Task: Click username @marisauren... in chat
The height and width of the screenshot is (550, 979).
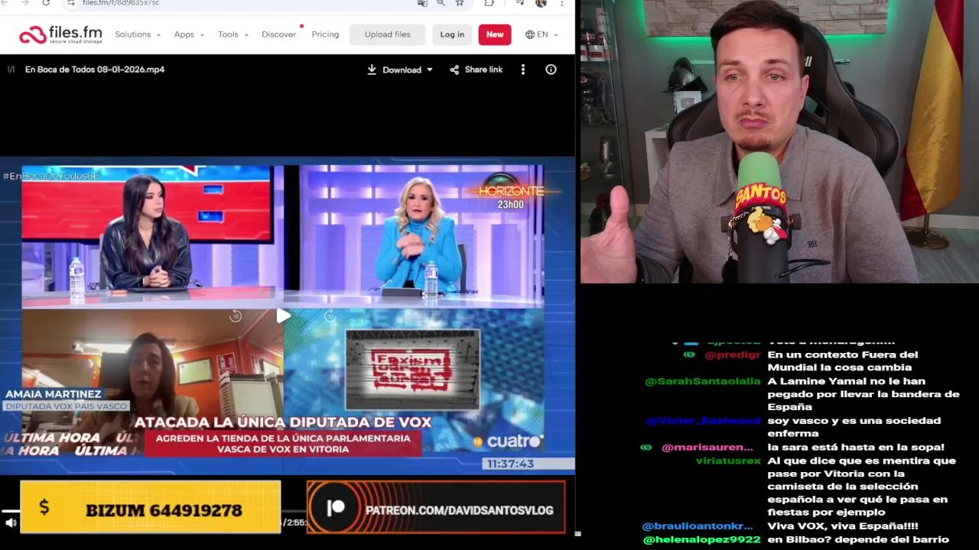Action: coord(707,448)
